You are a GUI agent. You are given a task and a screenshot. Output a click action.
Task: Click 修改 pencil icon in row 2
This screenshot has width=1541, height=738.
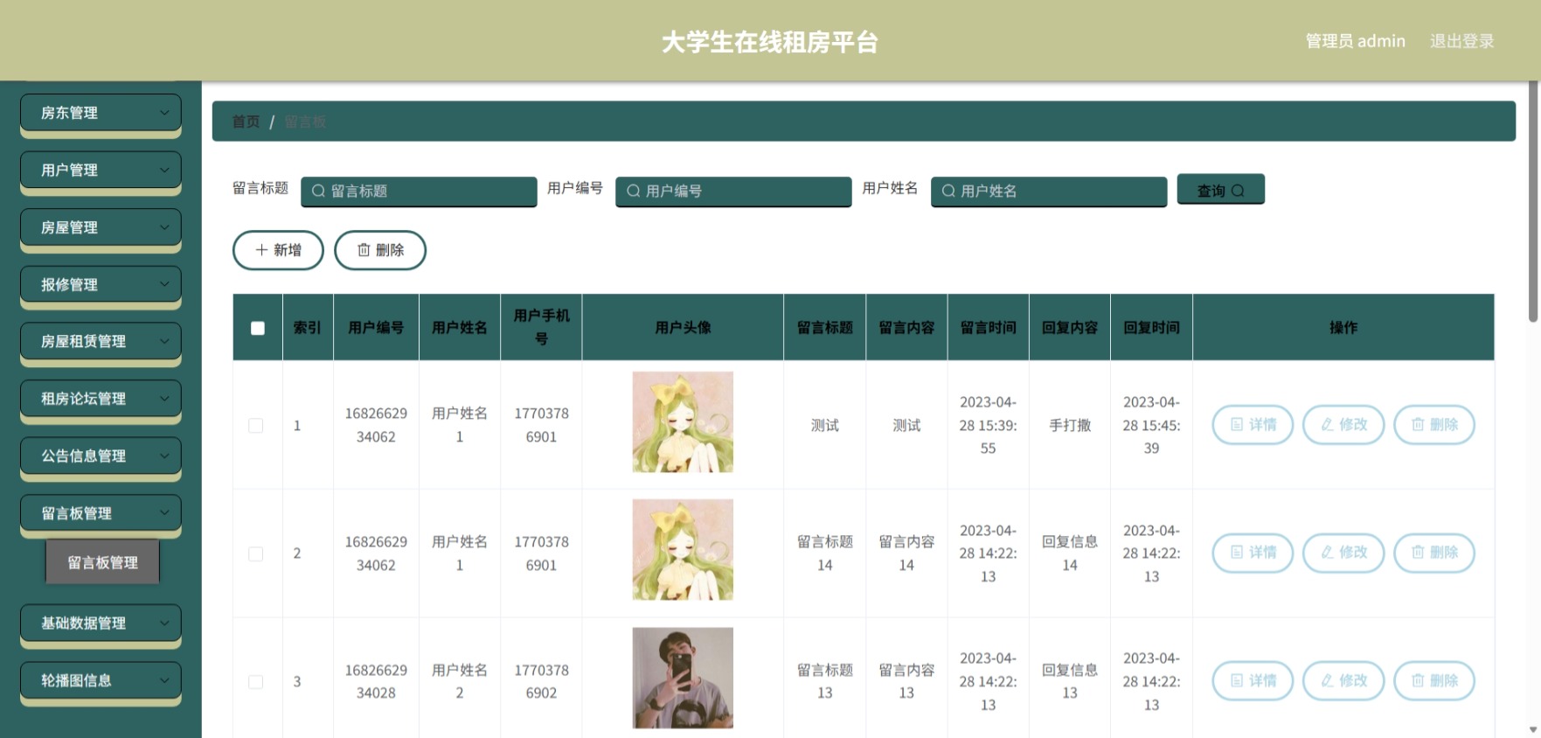[x=1327, y=552]
